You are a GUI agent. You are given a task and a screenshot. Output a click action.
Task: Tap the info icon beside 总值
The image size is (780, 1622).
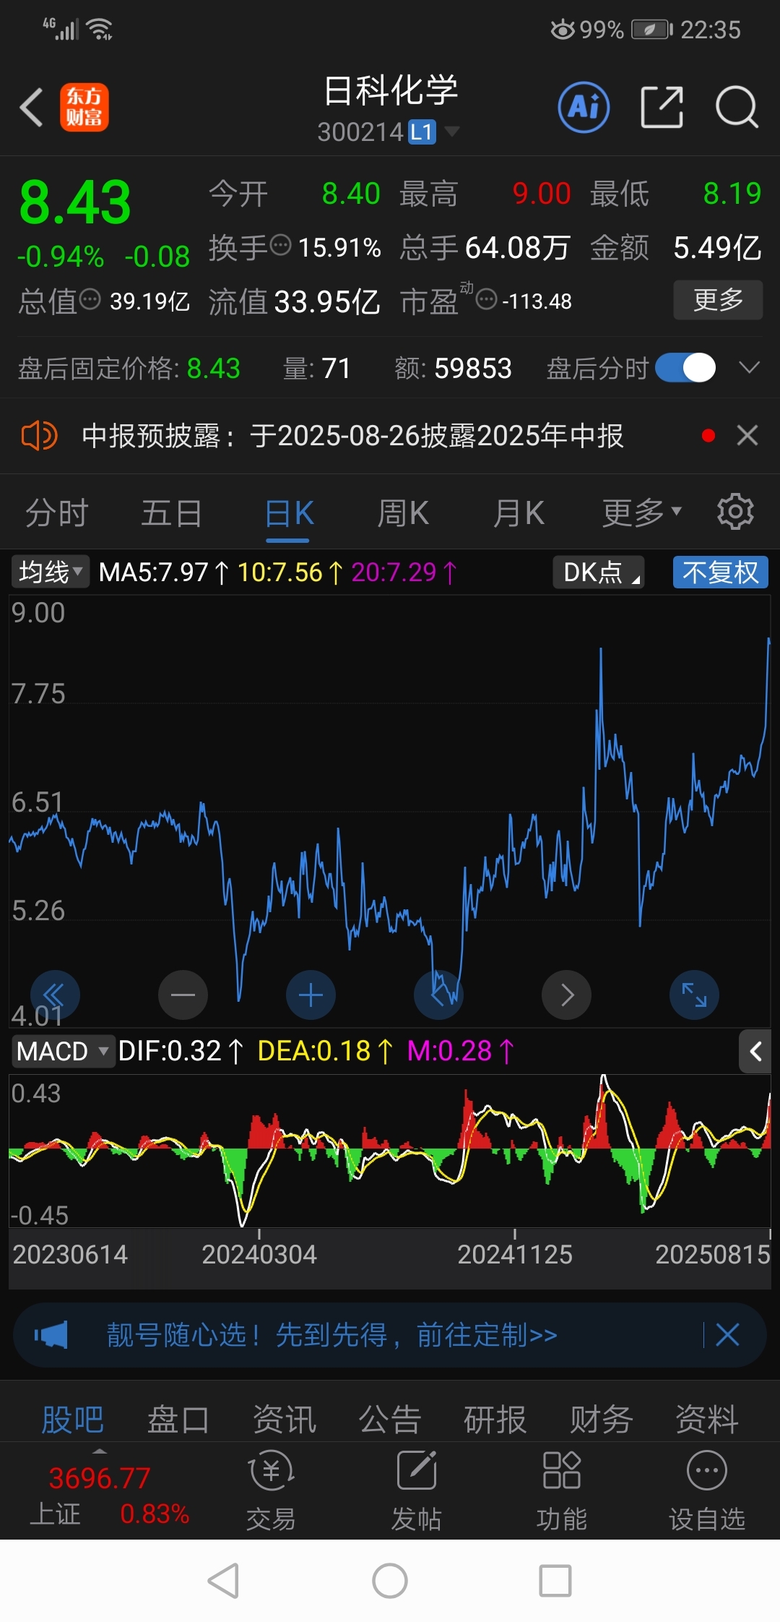pyautogui.click(x=90, y=299)
